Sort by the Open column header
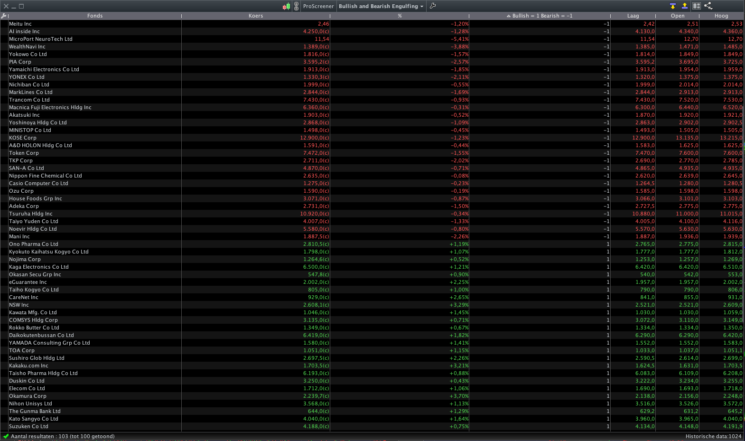745x441 pixels. (678, 16)
